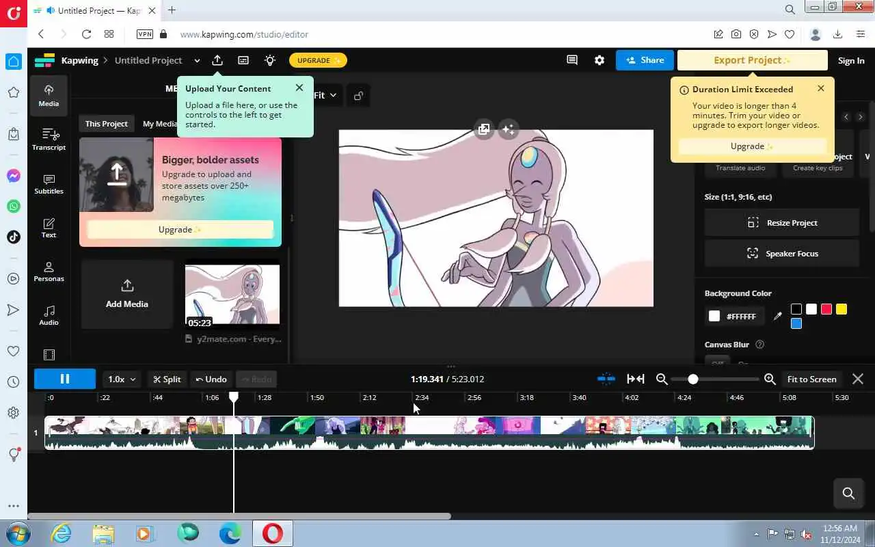Click the subtitles card icon in the header
Screen dimensions: 875x547
(x=243, y=60)
